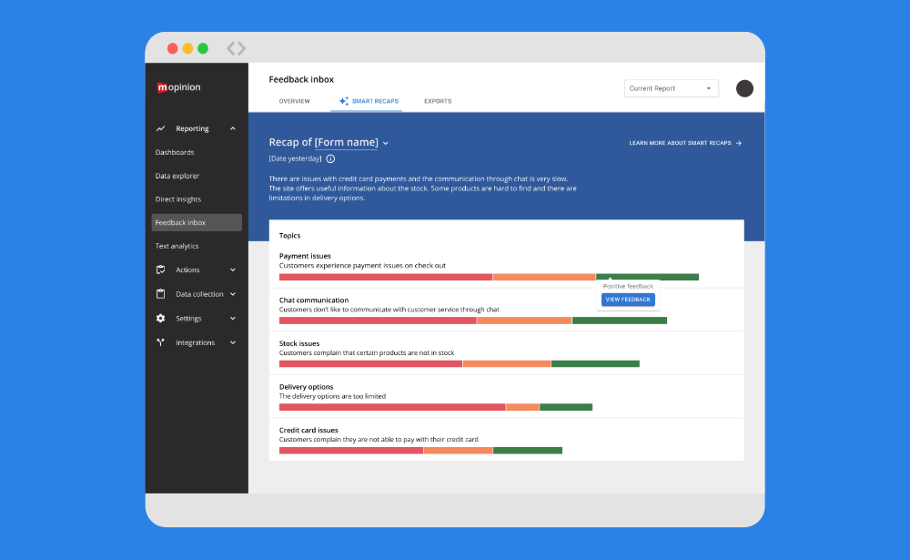Click the Data collection clipboard icon

pos(161,294)
